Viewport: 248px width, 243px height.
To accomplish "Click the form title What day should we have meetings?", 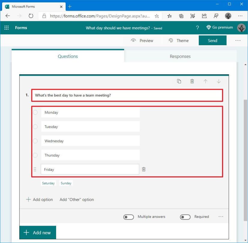I will pos(118,28).
